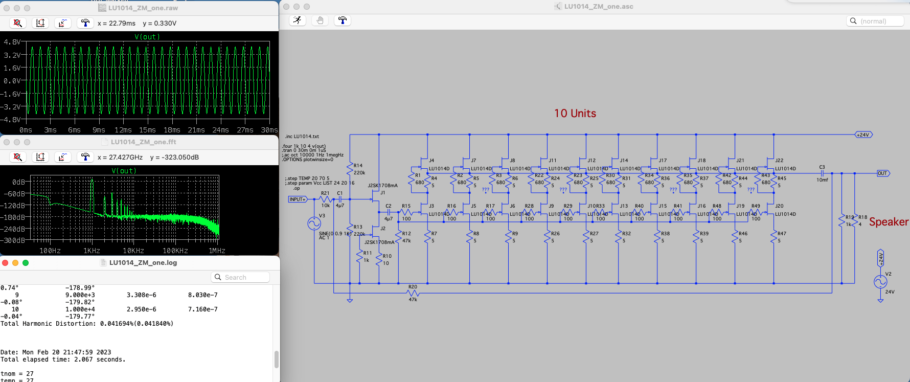Image resolution: width=910 pixels, height=382 pixels.
Task: Select the V(out) trace label in .fft plot
Action: [x=124, y=171]
